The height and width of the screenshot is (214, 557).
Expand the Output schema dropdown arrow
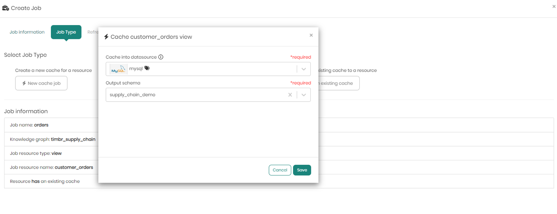pyautogui.click(x=304, y=95)
